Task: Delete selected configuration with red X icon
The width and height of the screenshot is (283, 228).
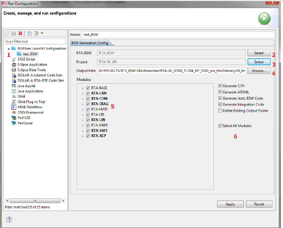Action: 20,33
